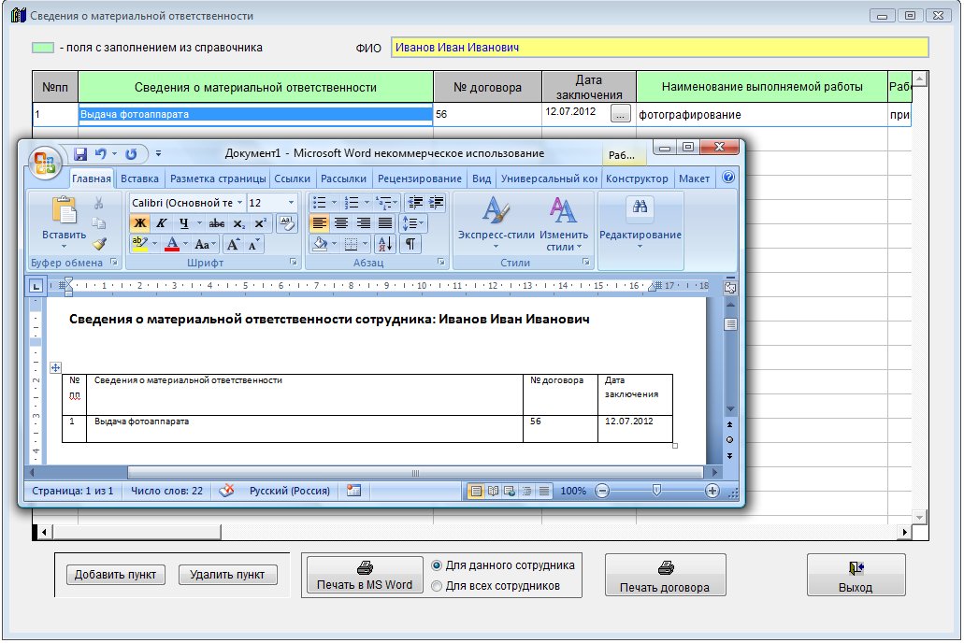Toggle bold formatting (Ж)
Screen dimensions: 964x643
tap(140, 223)
